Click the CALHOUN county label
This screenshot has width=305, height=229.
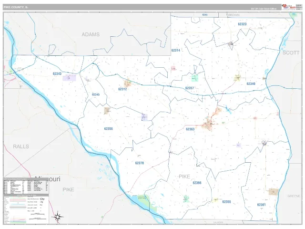(x=218, y=222)
